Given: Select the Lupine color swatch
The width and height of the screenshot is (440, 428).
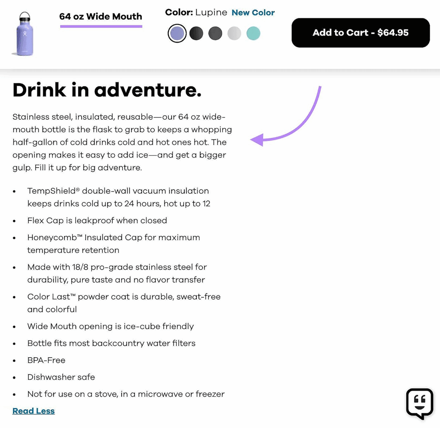Looking at the screenshot, I should tap(177, 33).
